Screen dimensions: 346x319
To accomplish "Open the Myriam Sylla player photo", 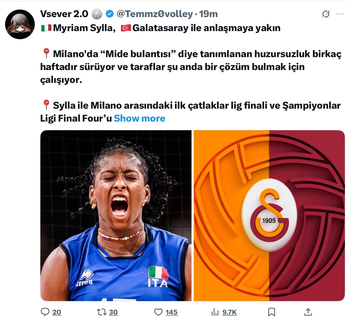I will tap(116, 216).
